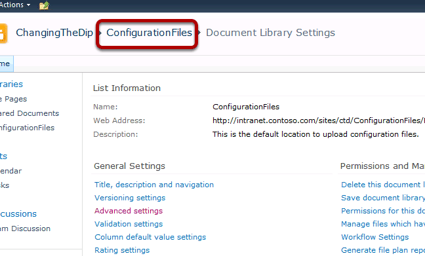The image size is (425, 256).
Task: Open Workflow Settings
Action: (375, 237)
